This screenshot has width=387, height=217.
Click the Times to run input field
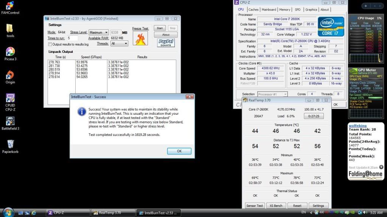tap(73, 38)
